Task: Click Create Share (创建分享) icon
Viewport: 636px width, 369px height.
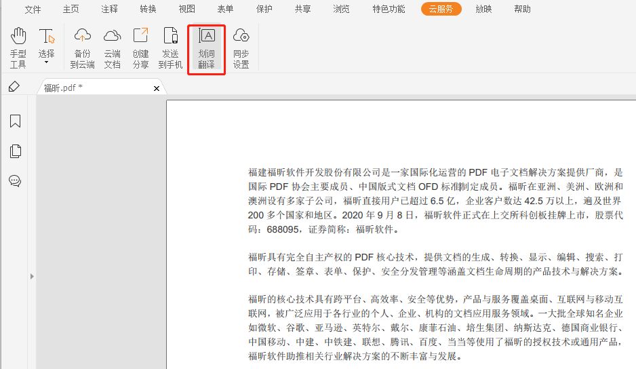Action: (x=140, y=48)
